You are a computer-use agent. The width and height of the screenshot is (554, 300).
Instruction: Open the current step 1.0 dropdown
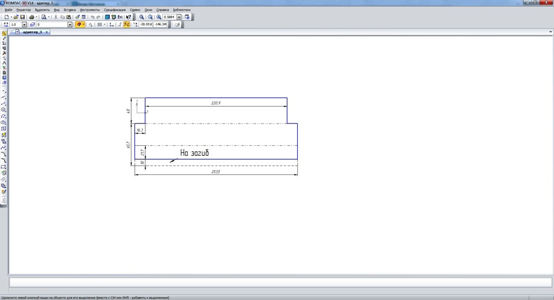point(24,24)
